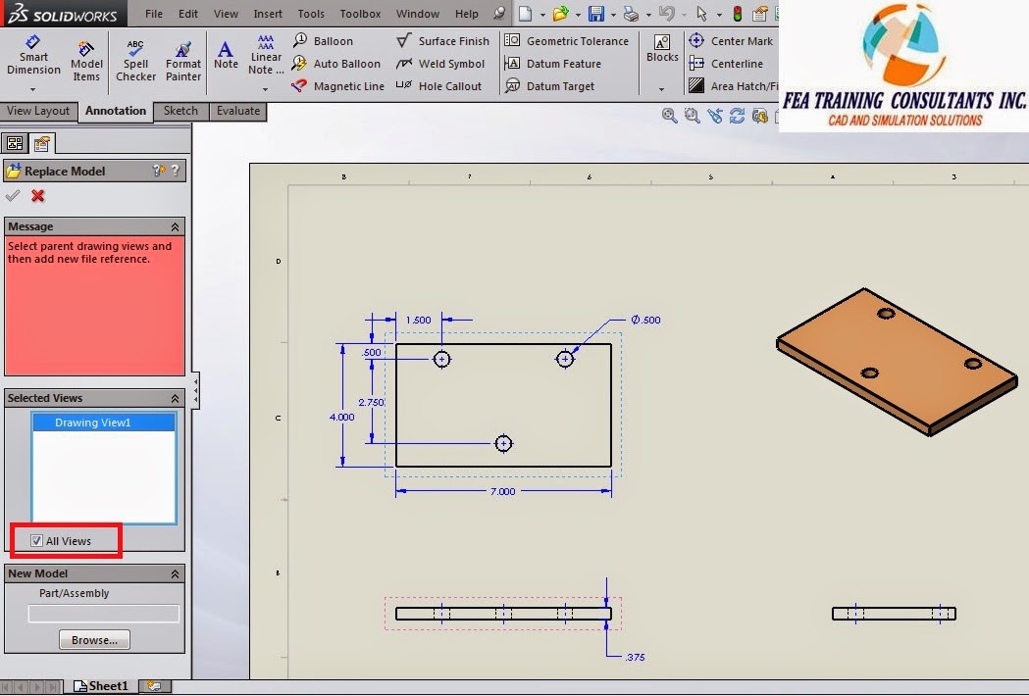Image resolution: width=1029 pixels, height=696 pixels.
Task: Expand the Blocks dropdown arrow
Action: 661,89
